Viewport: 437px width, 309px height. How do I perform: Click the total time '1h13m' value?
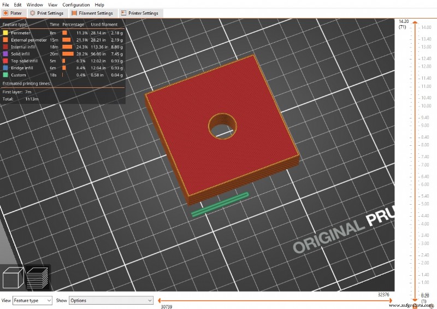pyautogui.click(x=32, y=99)
